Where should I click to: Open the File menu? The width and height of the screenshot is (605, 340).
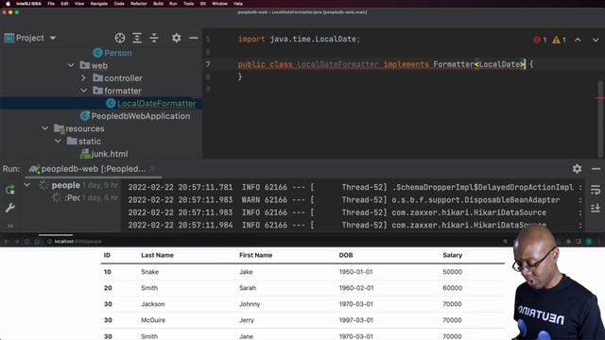tap(51, 4)
